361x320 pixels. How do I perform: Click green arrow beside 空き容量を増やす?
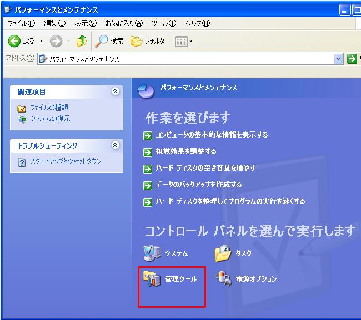(x=148, y=169)
